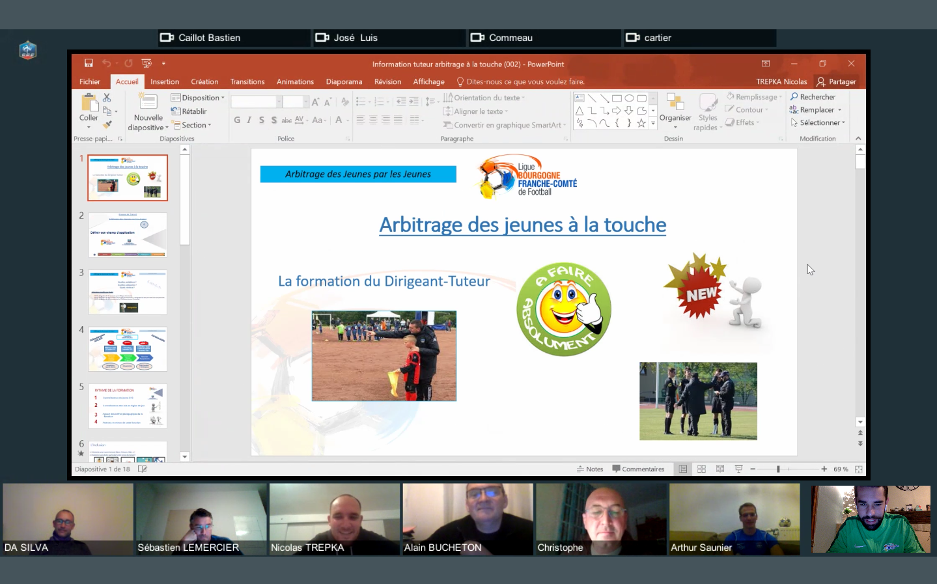The height and width of the screenshot is (584, 937).
Task: Switch to the Animations tab
Action: point(295,81)
